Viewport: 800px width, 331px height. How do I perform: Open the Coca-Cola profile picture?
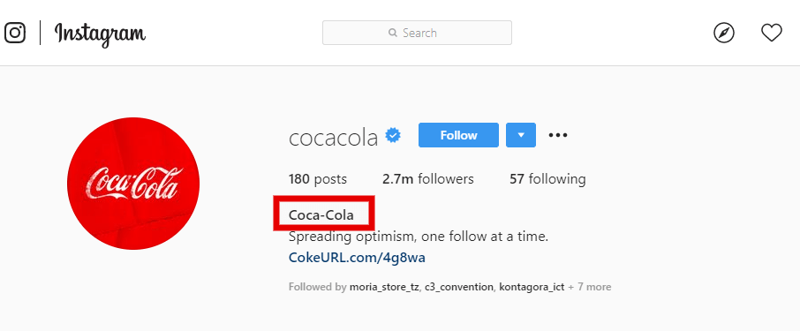[133, 184]
